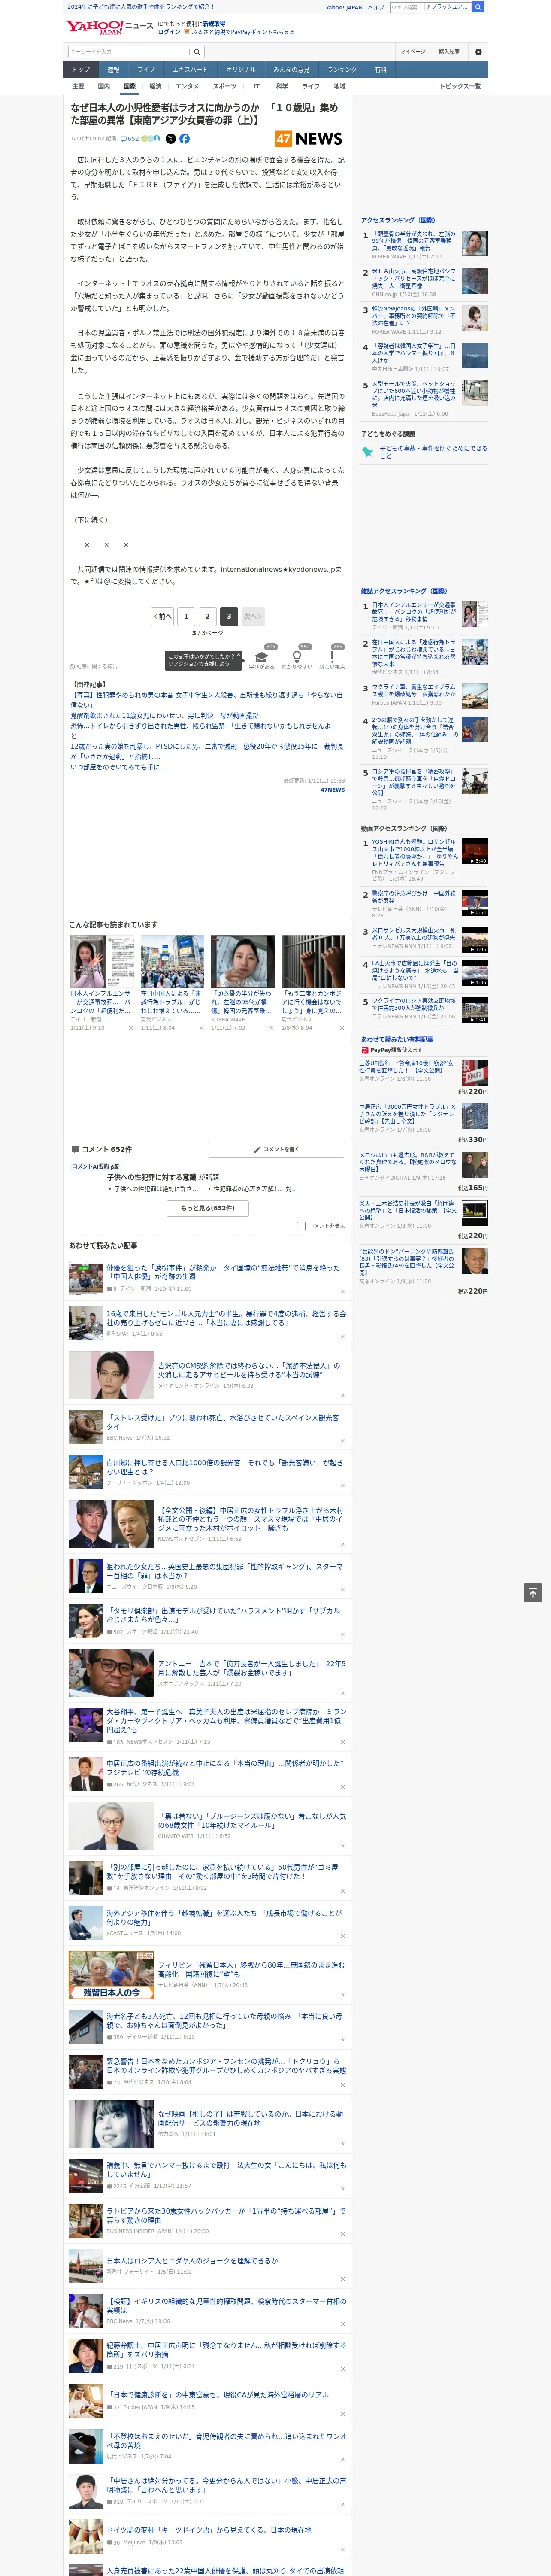Open the 在日中国人による迷惑行為 thumbnail card
The width and height of the screenshot is (551, 2576).
(172, 984)
